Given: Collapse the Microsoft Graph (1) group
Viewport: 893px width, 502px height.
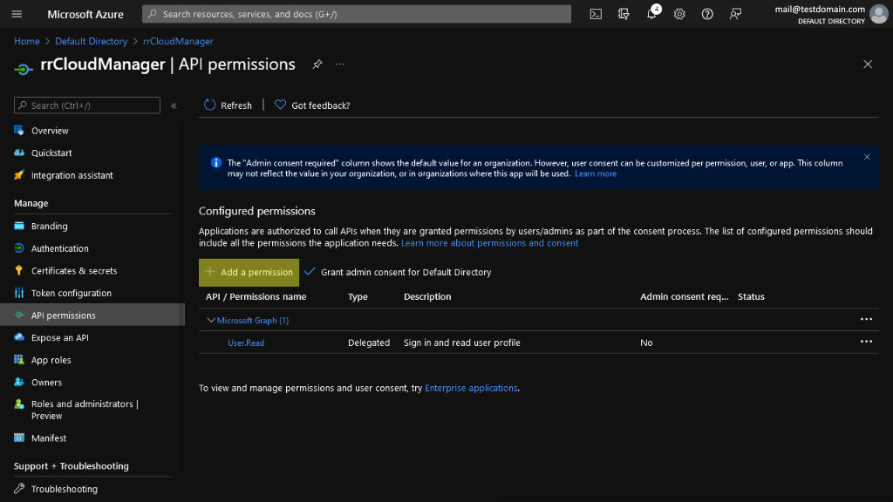Looking at the screenshot, I should coord(211,321).
